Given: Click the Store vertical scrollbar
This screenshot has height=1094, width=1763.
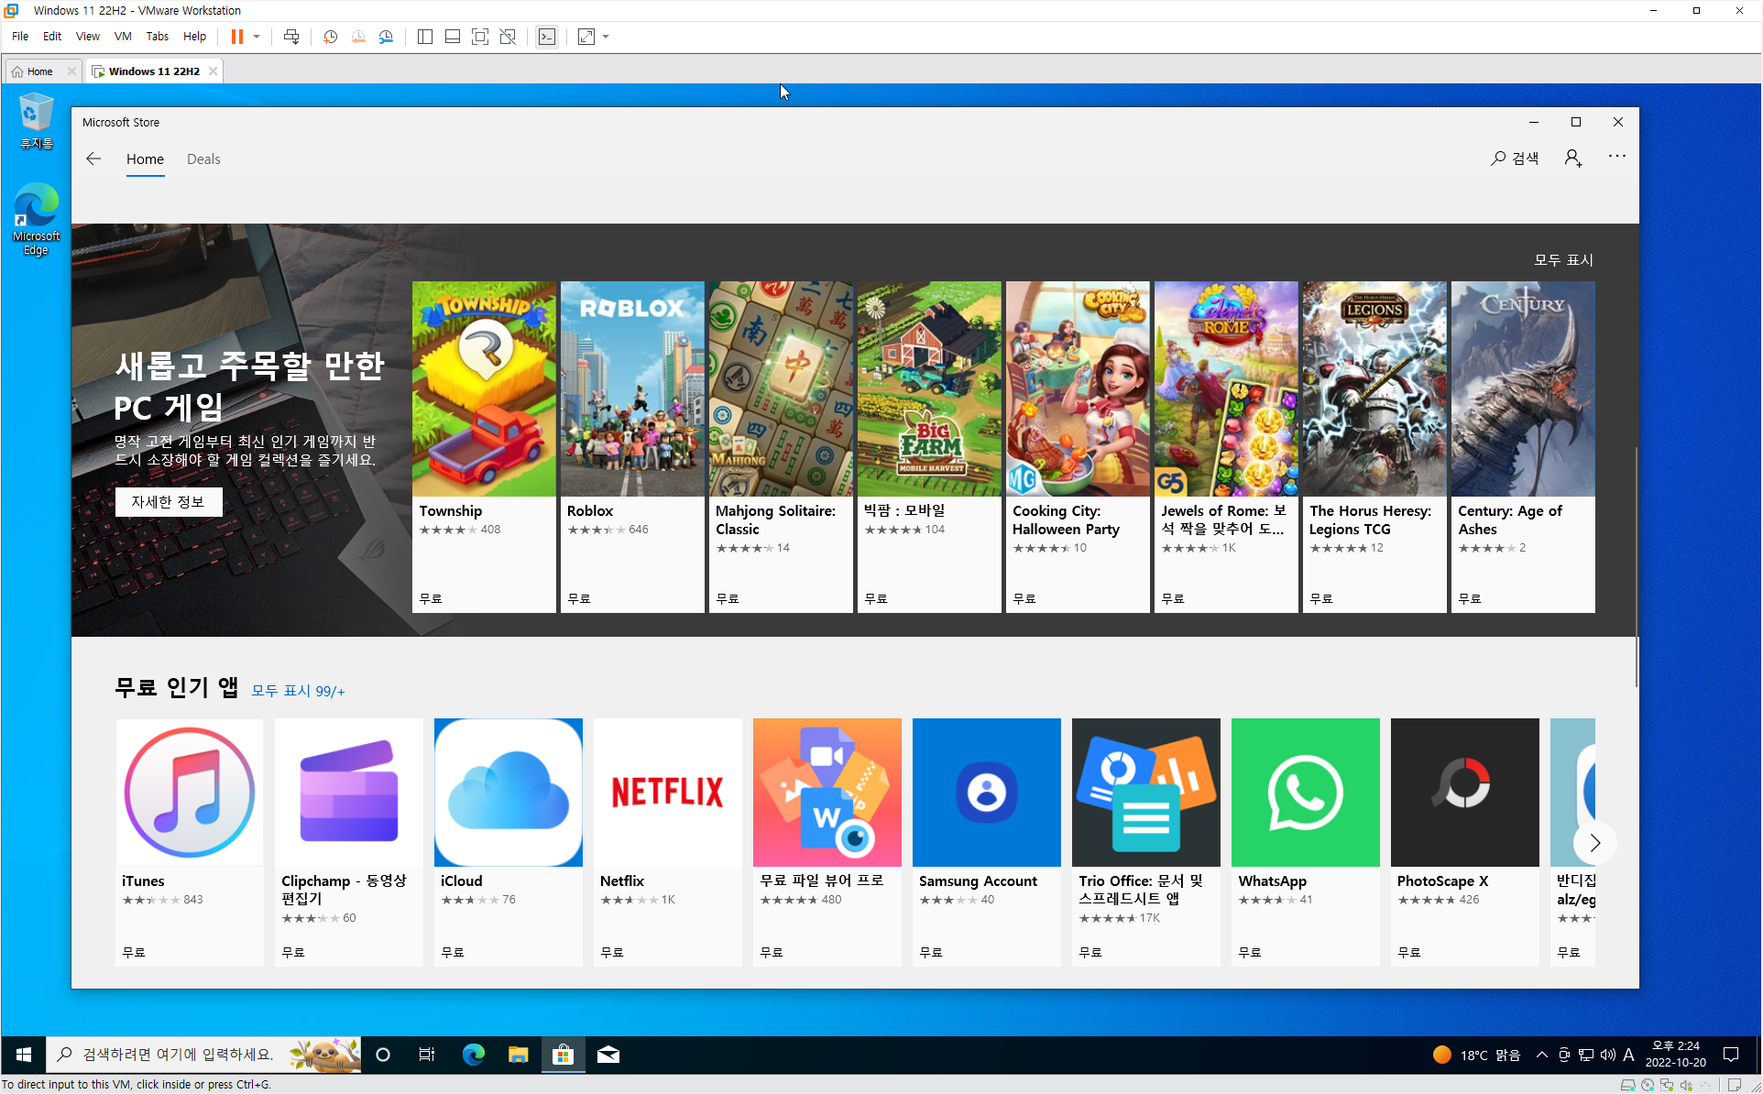Looking at the screenshot, I should tap(1636, 566).
